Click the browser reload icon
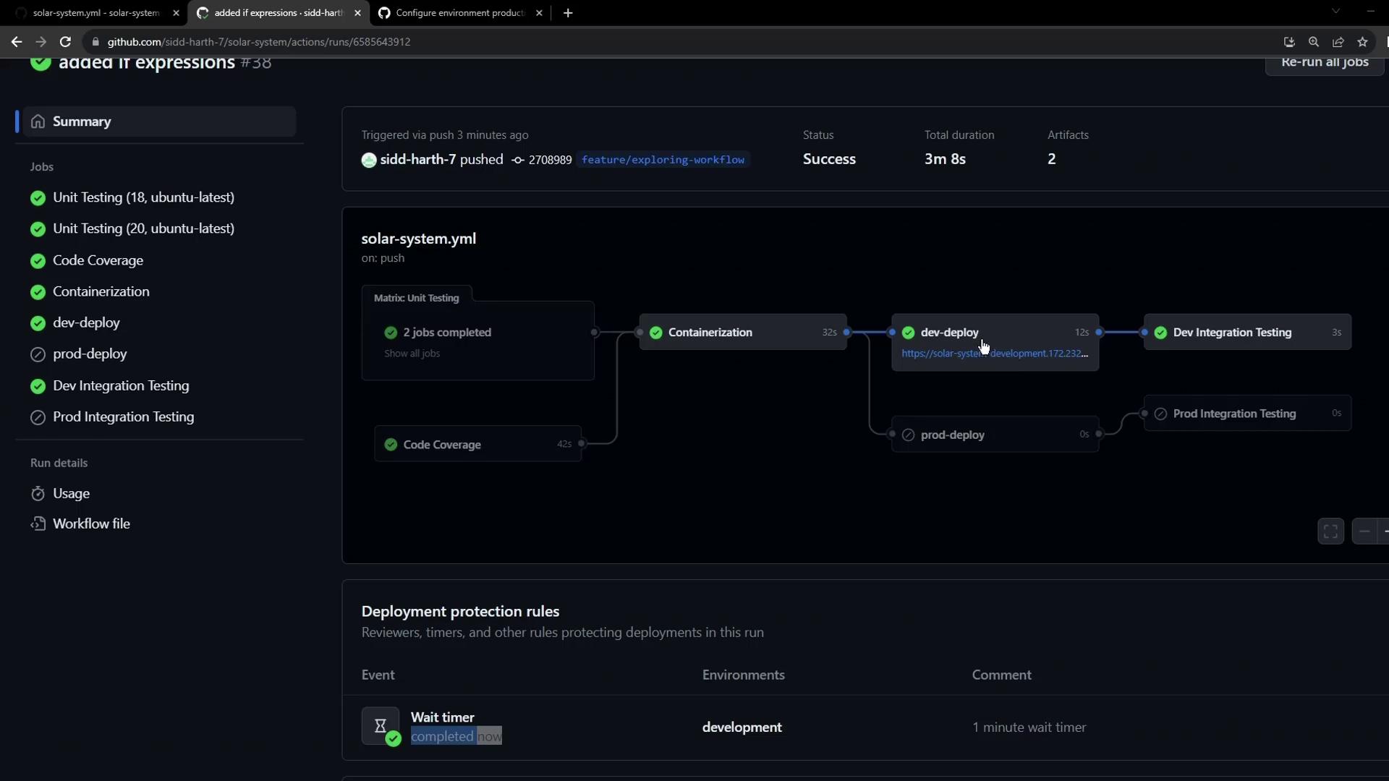This screenshot has height=781, width=1389. 65,42
